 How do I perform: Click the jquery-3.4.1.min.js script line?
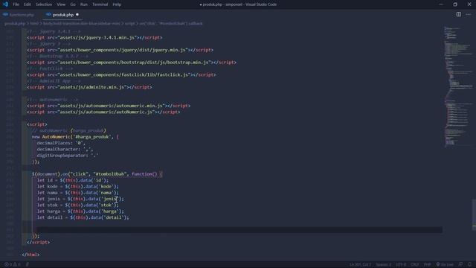click(94, 37)
